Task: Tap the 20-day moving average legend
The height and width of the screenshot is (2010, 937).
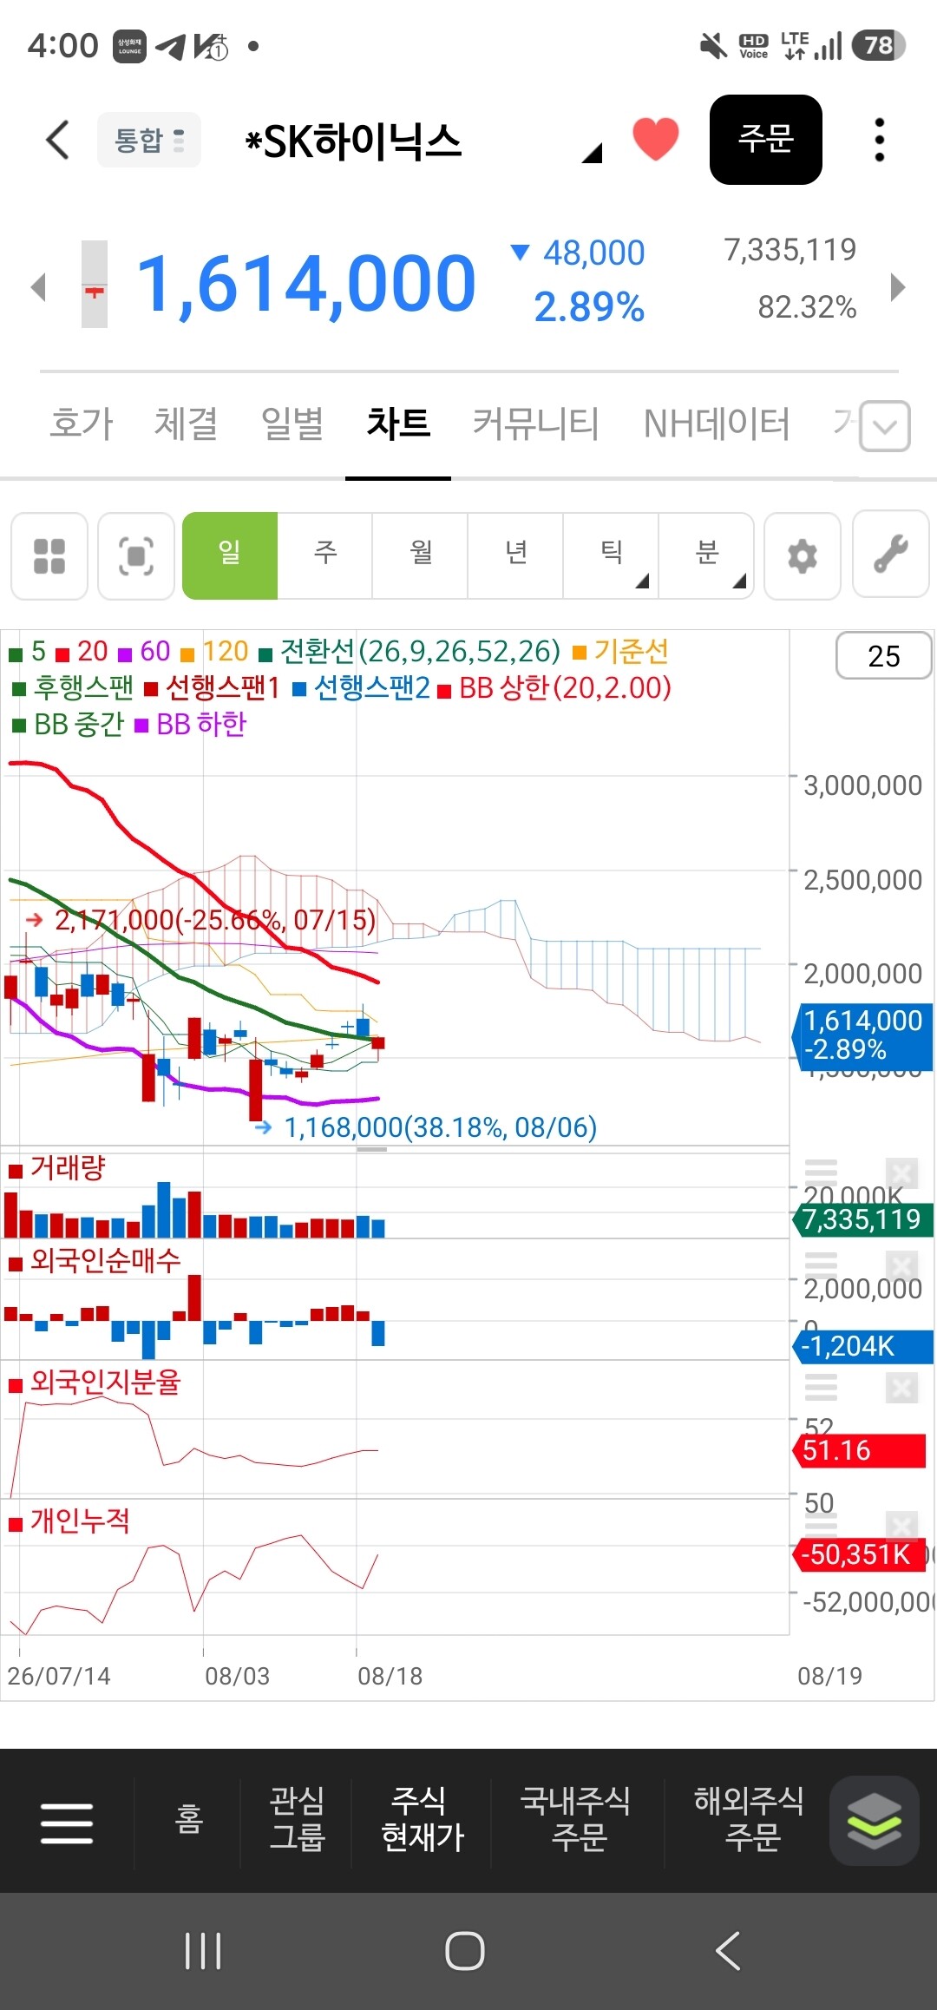Action: point(82,651)
